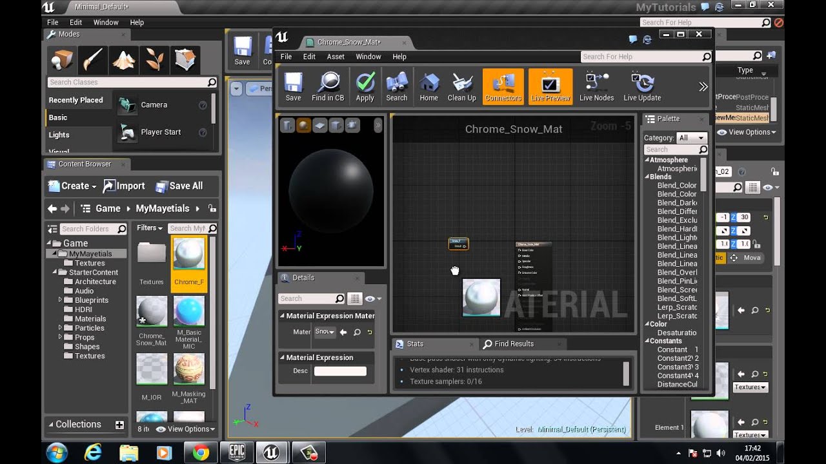
Task: Click the Save All button
Action: pyautogui.click(x=179, y=186)
